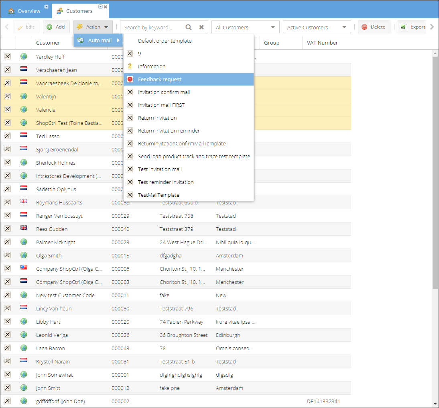Screen dimensions: 439x408
Task: Click the globe icon for Olga Smith
Action: pyautogui.click(x=24, y=255)
